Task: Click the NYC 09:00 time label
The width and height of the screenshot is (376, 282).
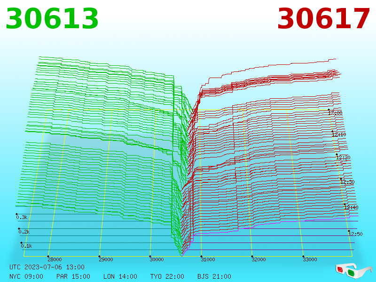Action: click(26, 276)
